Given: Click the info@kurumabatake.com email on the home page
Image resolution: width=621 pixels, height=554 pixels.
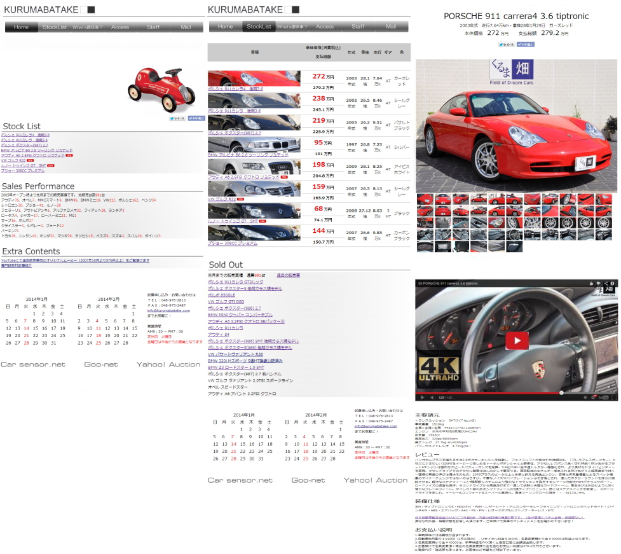Looking at the screenshot, I should pos(168,310).
